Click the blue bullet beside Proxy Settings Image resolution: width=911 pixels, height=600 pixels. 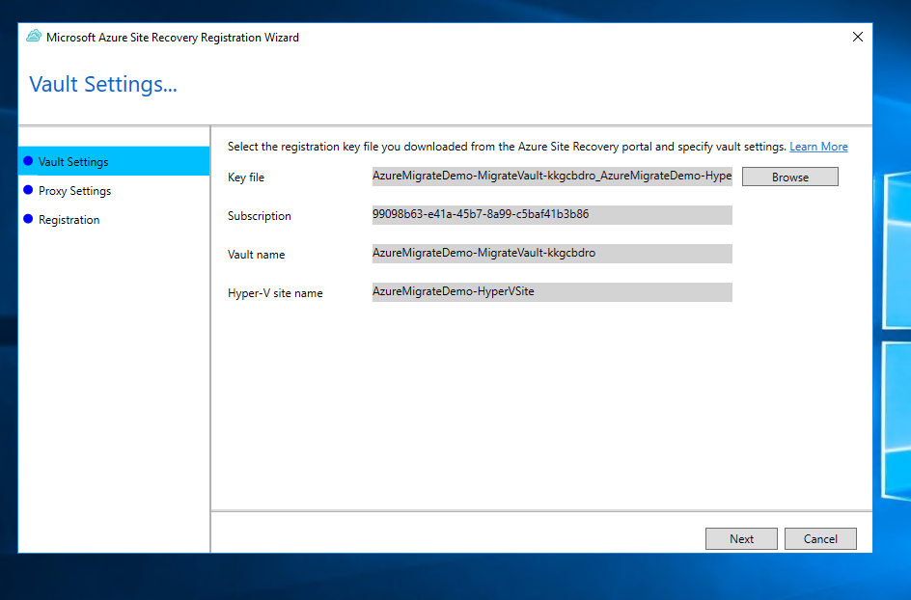28,190
